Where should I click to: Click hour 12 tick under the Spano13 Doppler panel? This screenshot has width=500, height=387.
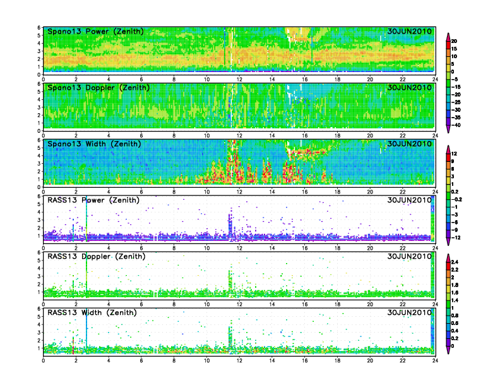click(239, 136)
